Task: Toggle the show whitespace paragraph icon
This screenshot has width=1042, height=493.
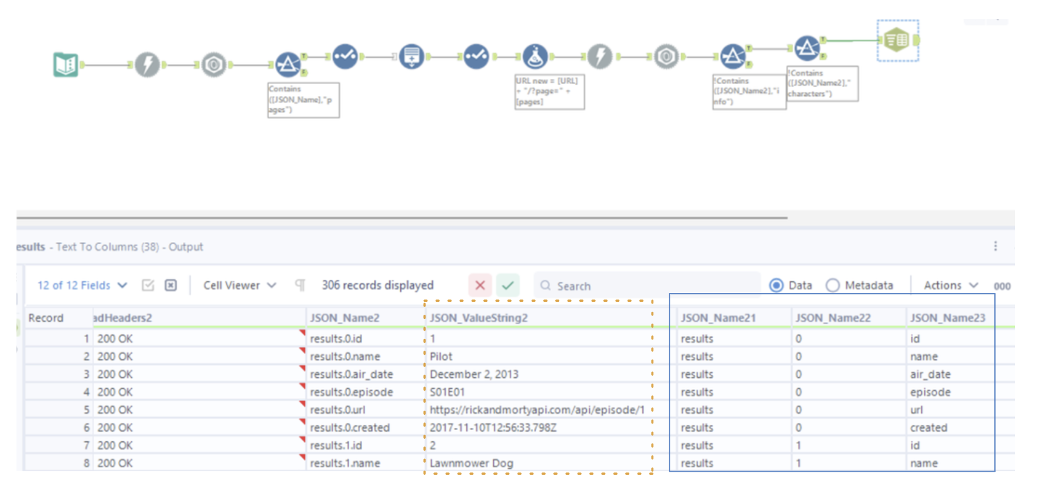Action: coord(300,285)
